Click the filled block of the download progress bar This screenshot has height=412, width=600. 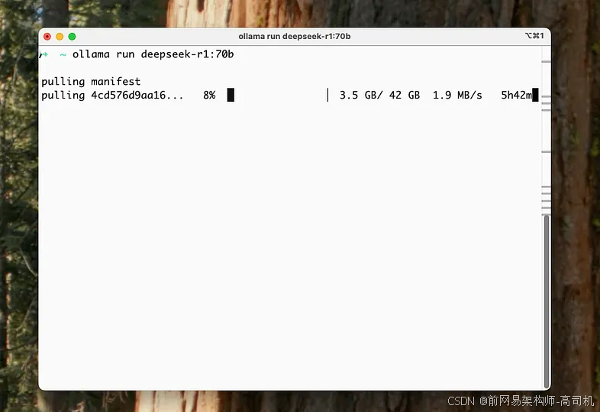(231, 95)
